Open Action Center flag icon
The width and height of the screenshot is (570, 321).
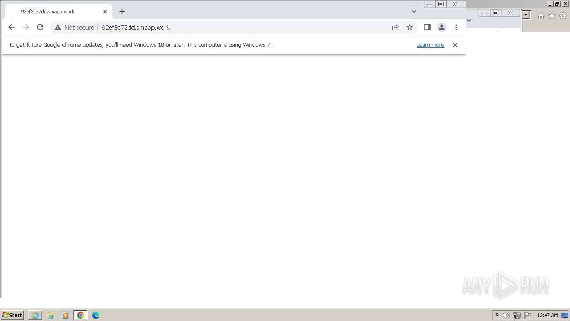[528, 315]
